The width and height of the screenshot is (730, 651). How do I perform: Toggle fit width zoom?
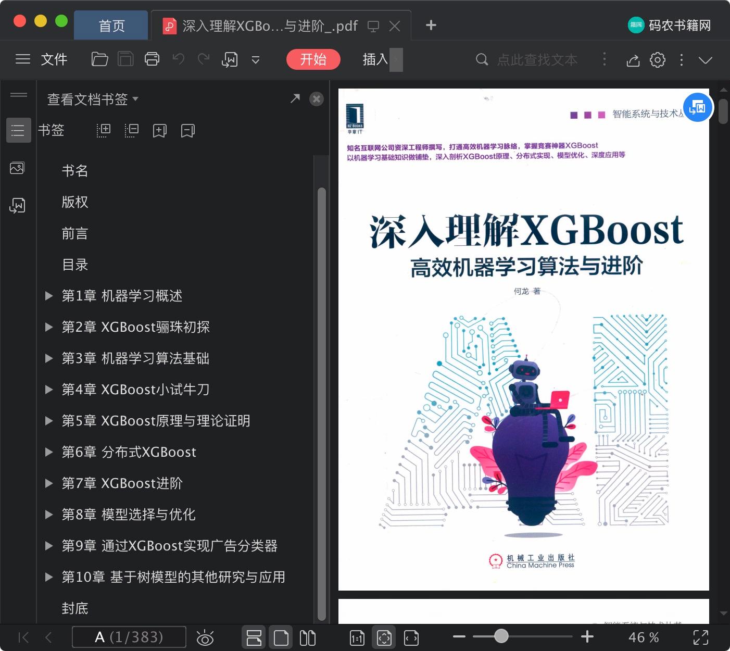click(411, 637)
